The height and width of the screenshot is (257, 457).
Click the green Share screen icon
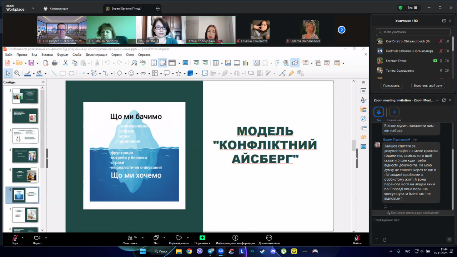click(x=202, y=238)
